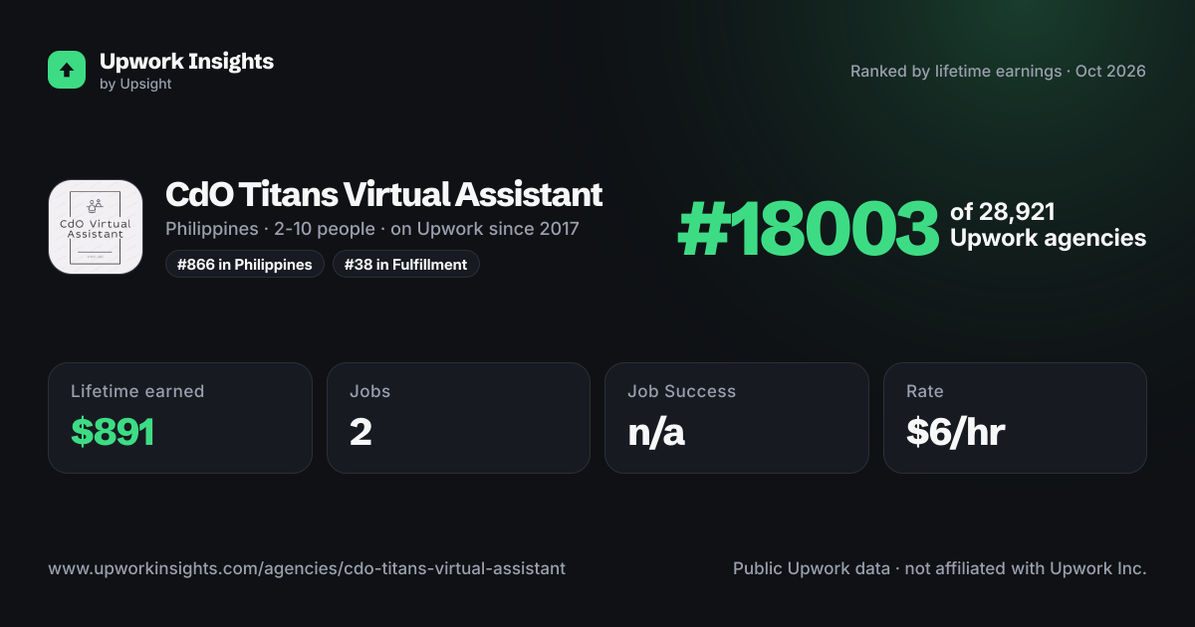Click the 'by Upsight' subtitle

135,85
